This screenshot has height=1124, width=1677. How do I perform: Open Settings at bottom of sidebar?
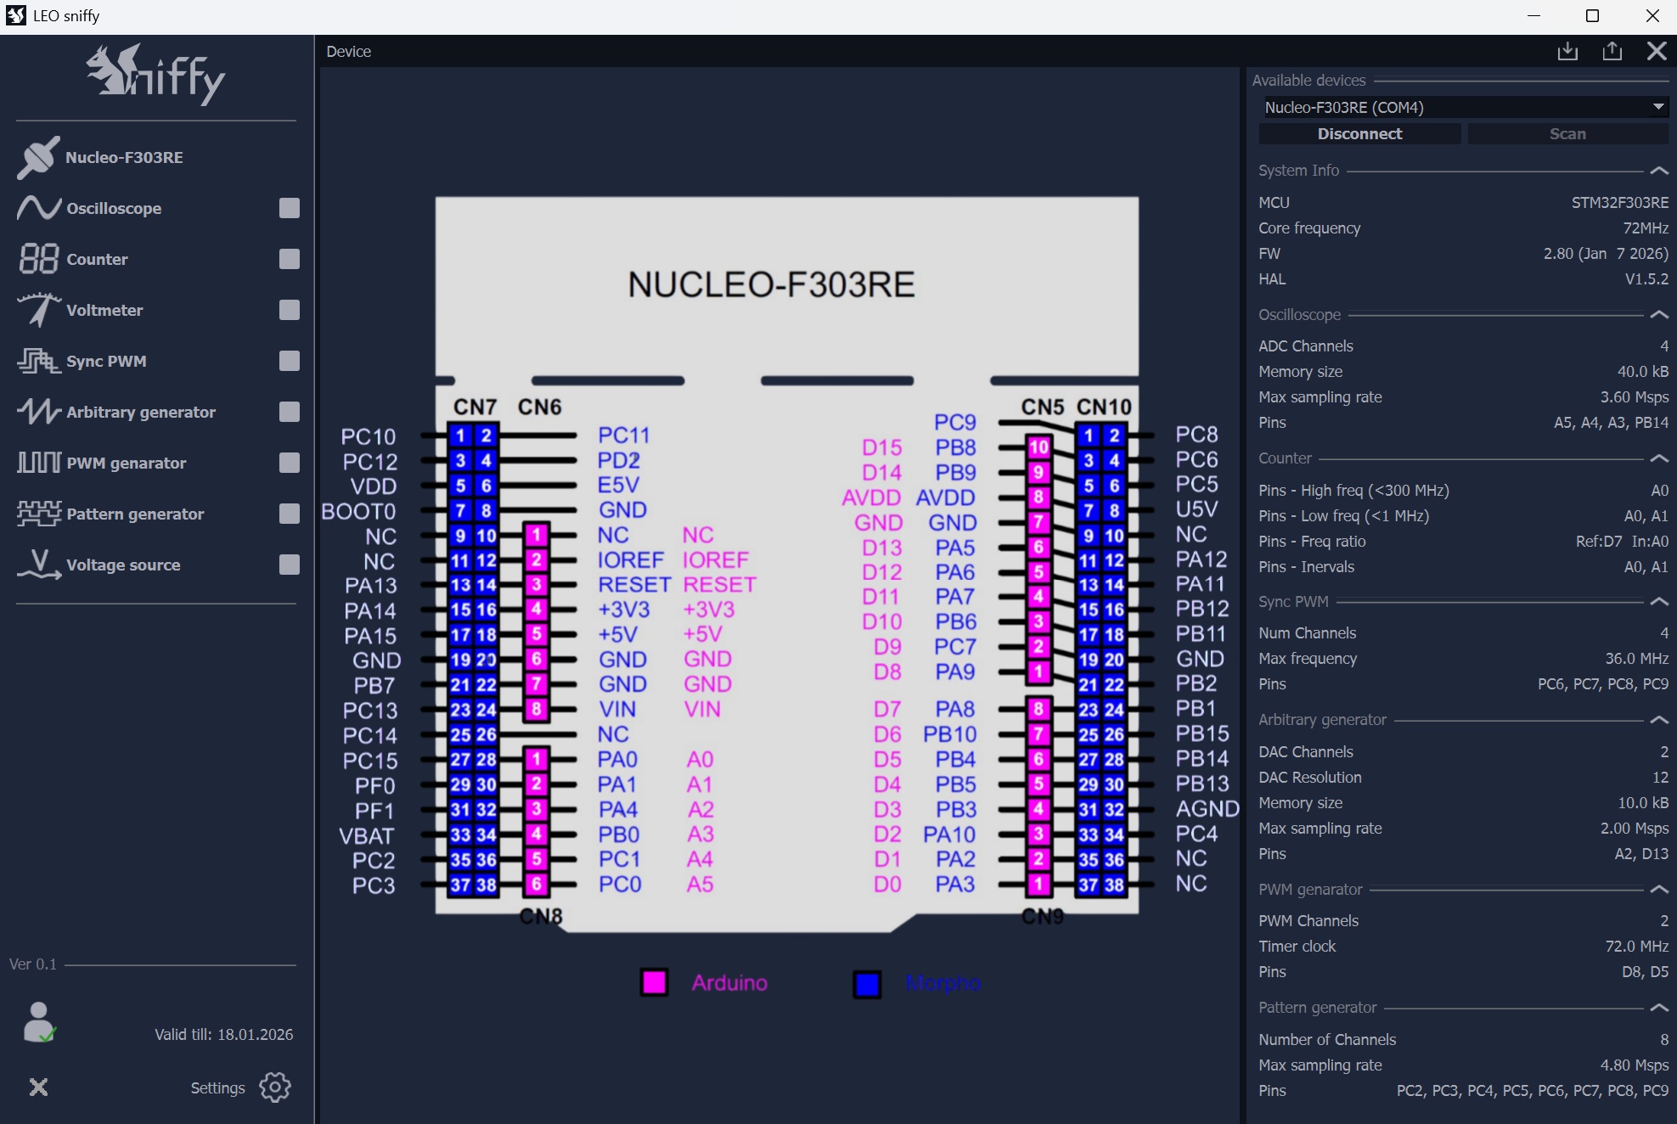pos(274,1087)
